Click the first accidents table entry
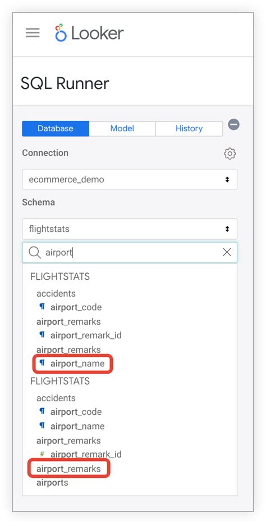 point(56,293)
